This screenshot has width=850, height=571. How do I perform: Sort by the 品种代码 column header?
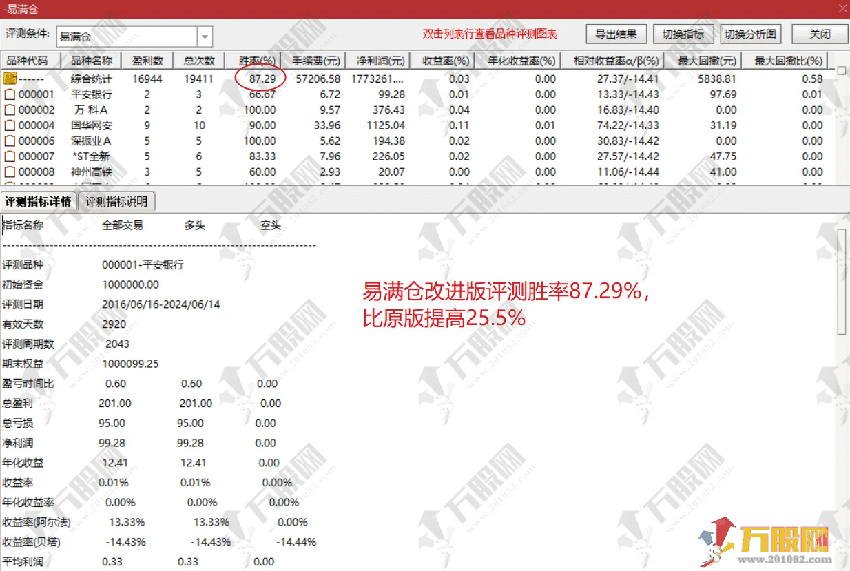click(x=31, y=61)
